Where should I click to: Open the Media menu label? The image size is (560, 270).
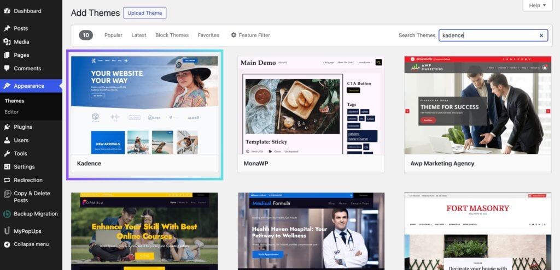point(21,41)
